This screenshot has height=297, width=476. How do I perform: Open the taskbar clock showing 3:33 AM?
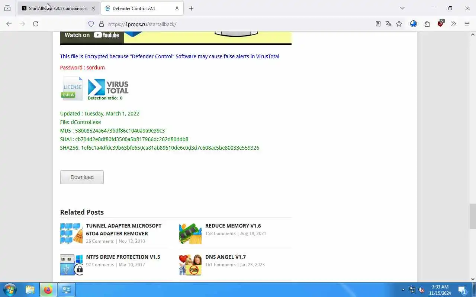tap(440, 290)
